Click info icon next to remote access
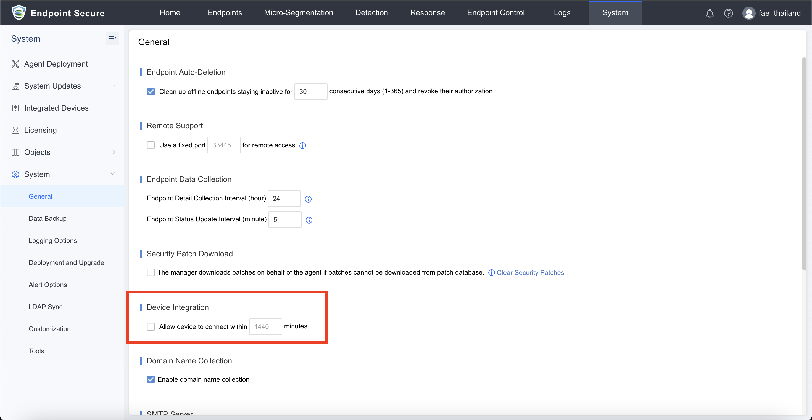The image size is (812, 420). (303, 145)
